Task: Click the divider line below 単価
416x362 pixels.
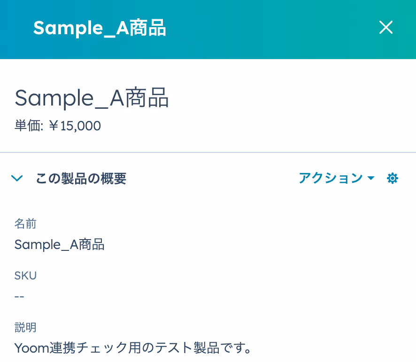Action: (x=208, y=152)
